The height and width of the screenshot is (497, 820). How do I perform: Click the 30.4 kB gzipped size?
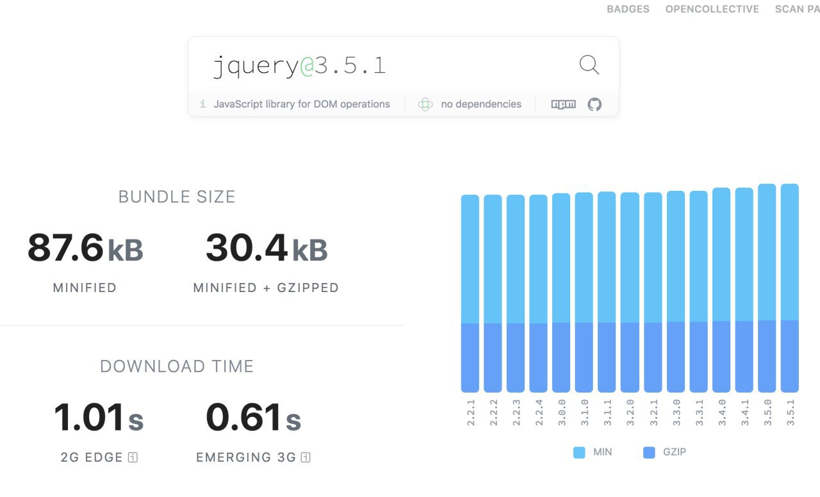pos(266,248)
